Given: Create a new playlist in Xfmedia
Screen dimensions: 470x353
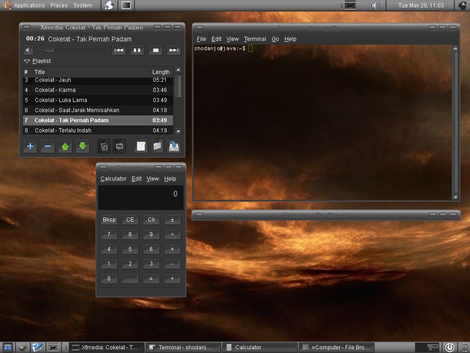Looking at the screenshot, I should click(x=140, y=146).
